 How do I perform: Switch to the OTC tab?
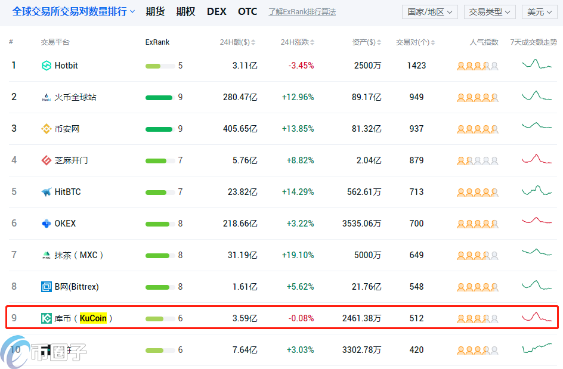click(248, 11)
